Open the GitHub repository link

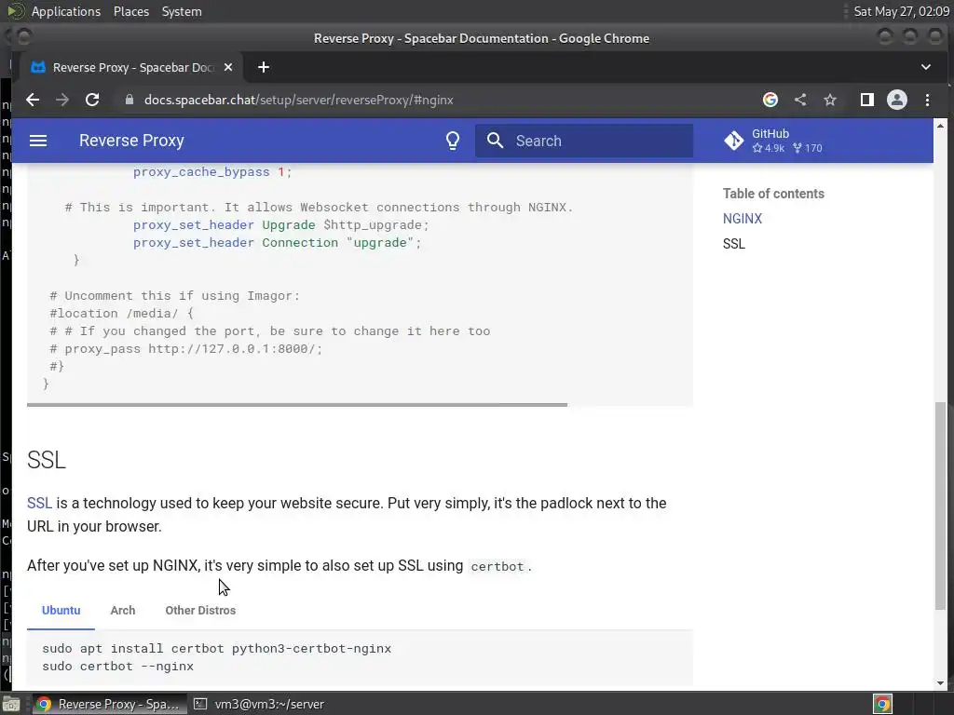coord(772,141)
